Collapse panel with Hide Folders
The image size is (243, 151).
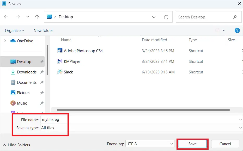pyautogui.click(x=16, y=145)
